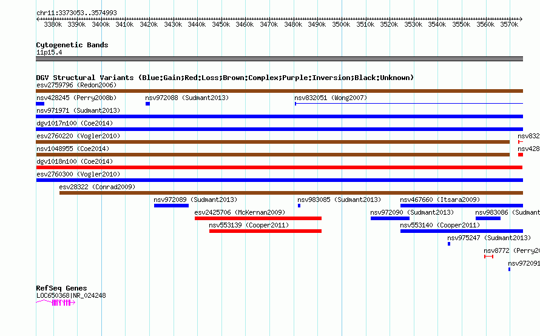This screenshot has height=336, width=540.
Task: Click the nsv983086 blue bar
Action: [x=488, y=218]
